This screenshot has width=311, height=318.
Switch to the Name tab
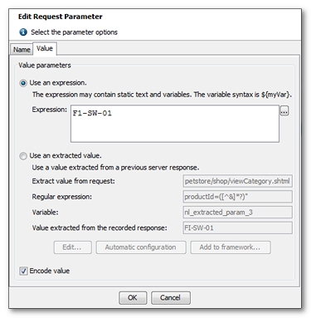point(22,50)
